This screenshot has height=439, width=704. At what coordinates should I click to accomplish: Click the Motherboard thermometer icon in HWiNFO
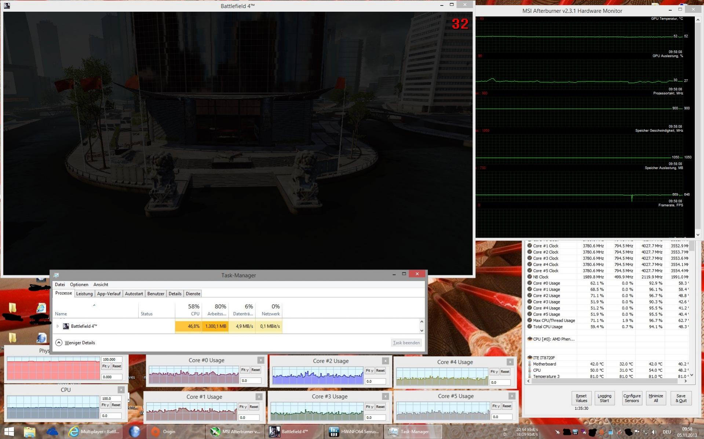point(529,364)
